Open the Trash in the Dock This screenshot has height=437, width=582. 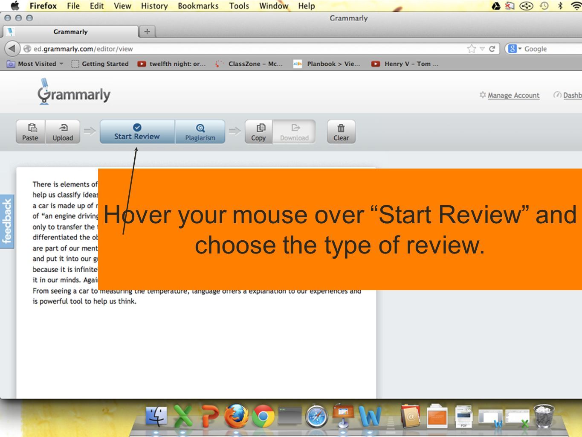[544, 416]
